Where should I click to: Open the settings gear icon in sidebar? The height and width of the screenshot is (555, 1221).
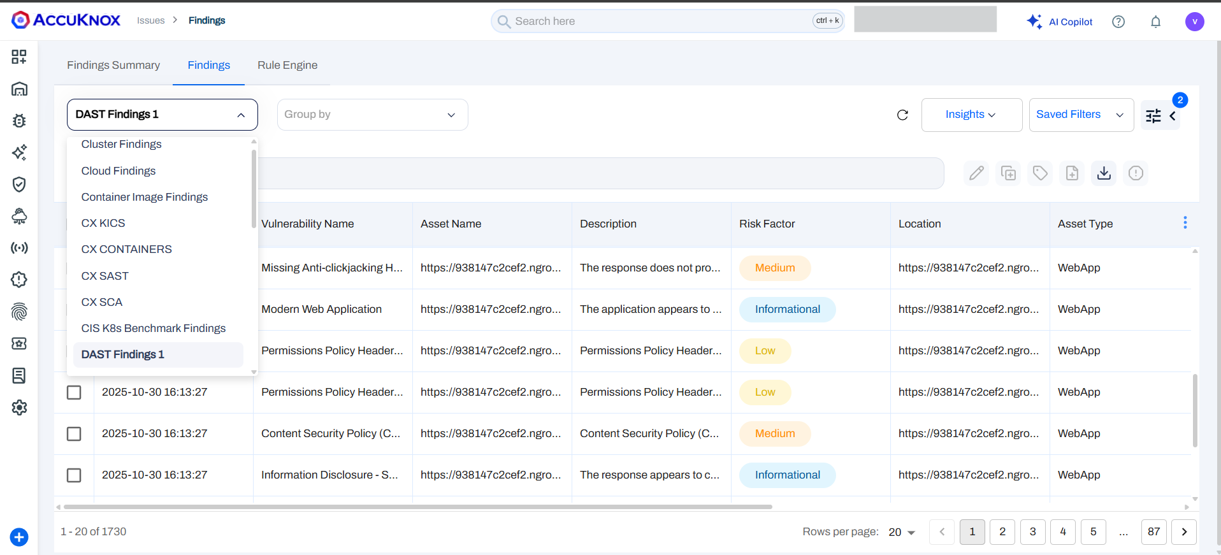tap(19, 407)
